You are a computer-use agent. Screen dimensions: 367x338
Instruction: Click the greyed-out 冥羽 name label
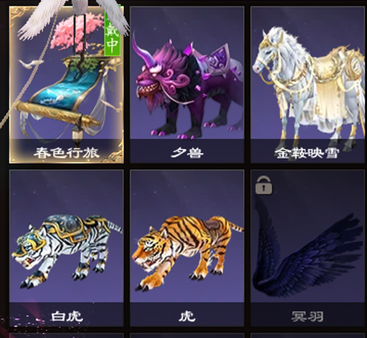click(307, 317)
